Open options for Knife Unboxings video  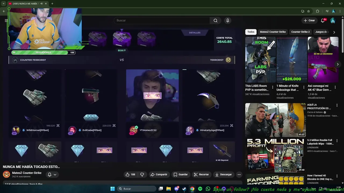[304, 87]
